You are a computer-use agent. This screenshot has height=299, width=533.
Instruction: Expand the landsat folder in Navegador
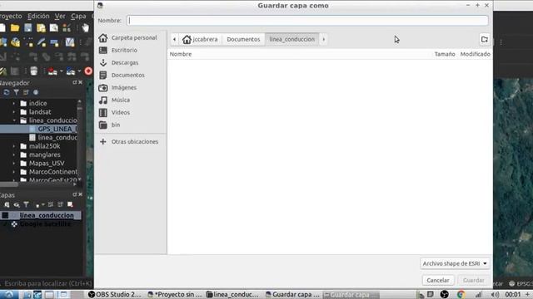tap(14, 112)
